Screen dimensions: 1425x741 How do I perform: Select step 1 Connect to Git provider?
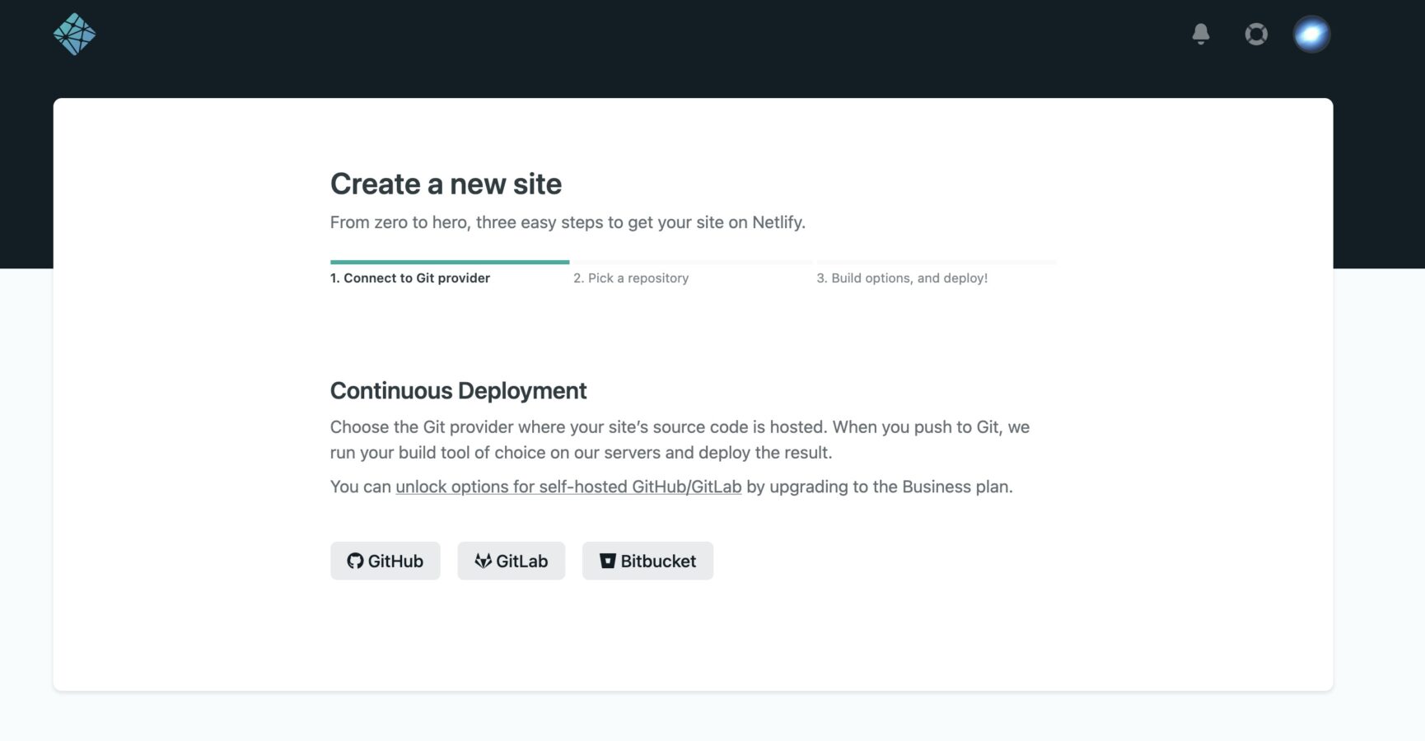coord(410,278)
